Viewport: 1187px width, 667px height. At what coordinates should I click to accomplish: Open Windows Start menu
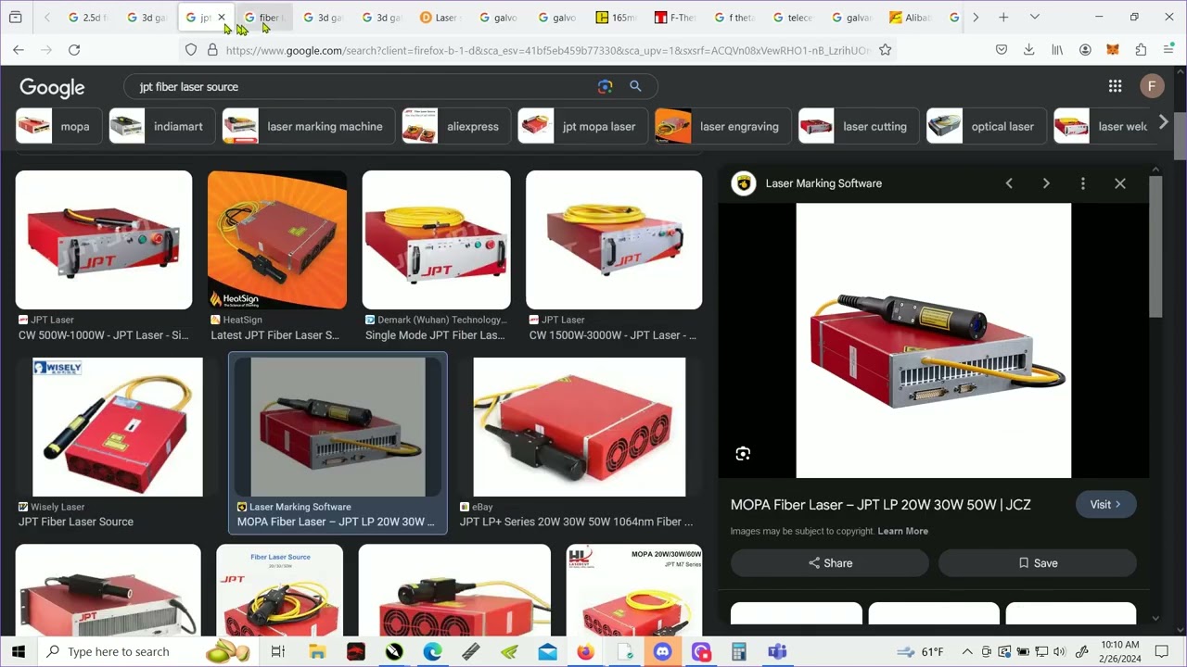(x=19, y=651)
